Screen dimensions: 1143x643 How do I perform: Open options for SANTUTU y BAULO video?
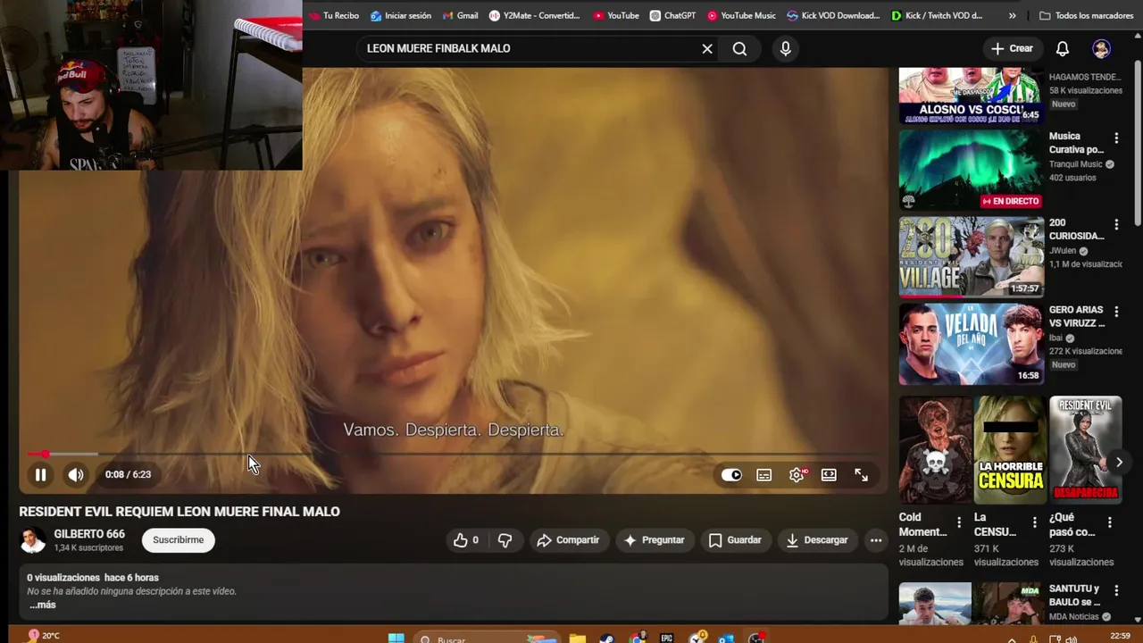click(x=1116, y=591)
